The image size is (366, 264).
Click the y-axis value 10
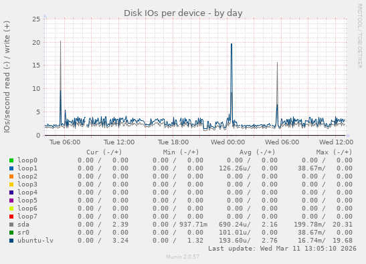[x=36, y=89]
